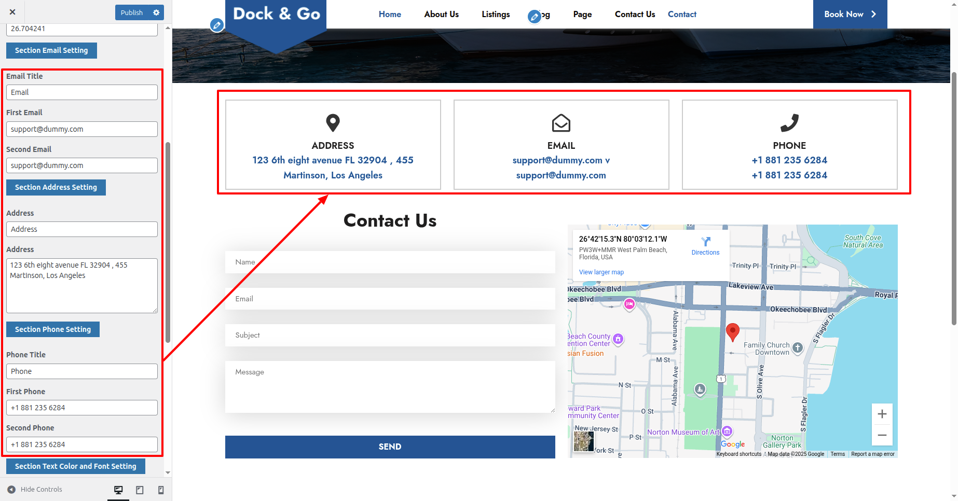Screen dimensions: 958x501
Task: Click the First Email input field
Action: [82, 129]
